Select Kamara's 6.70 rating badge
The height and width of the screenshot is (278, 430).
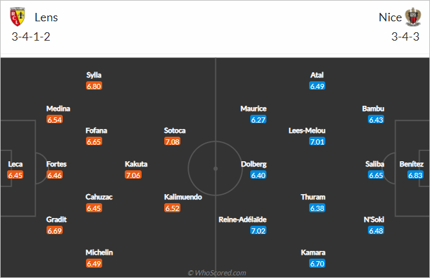317,264
